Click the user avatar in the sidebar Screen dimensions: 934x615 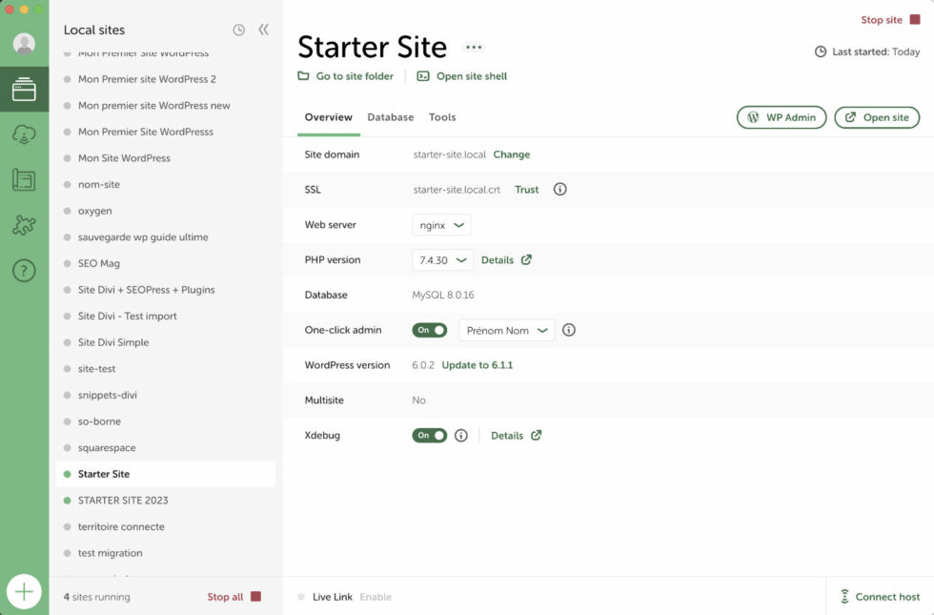click(24, 42)
